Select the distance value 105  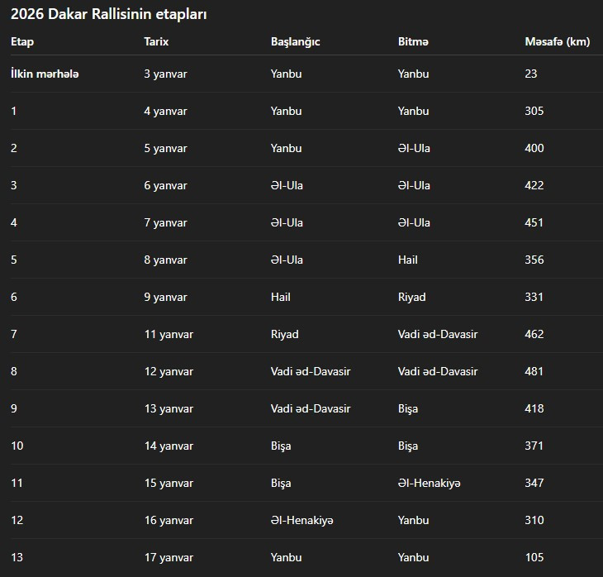[x=534, y=557]
